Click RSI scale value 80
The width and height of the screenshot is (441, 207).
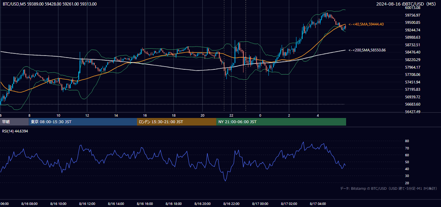point(407,141)
